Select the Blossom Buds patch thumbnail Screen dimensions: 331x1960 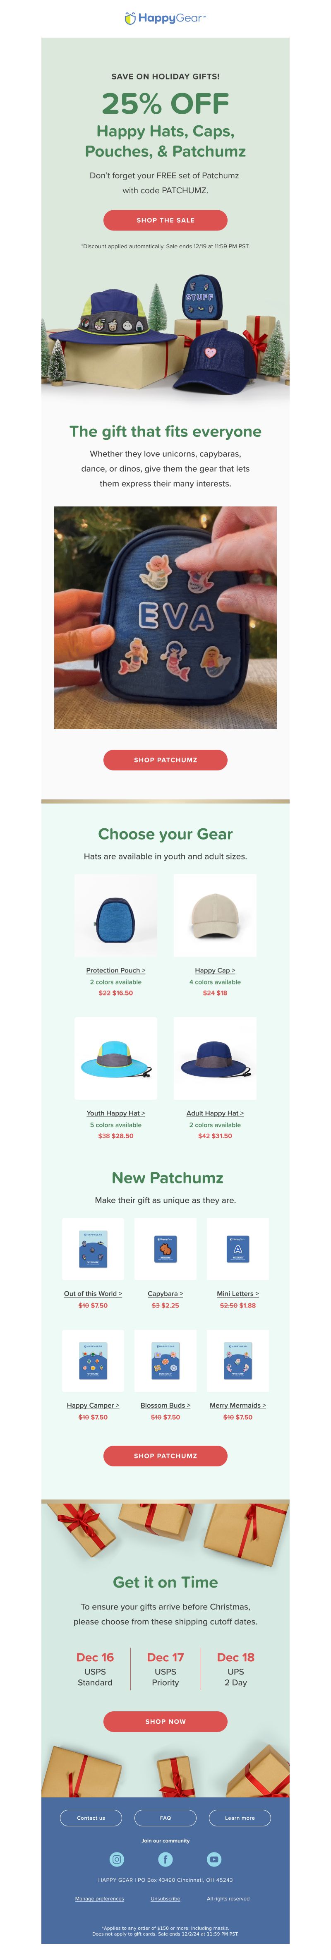165,1360
